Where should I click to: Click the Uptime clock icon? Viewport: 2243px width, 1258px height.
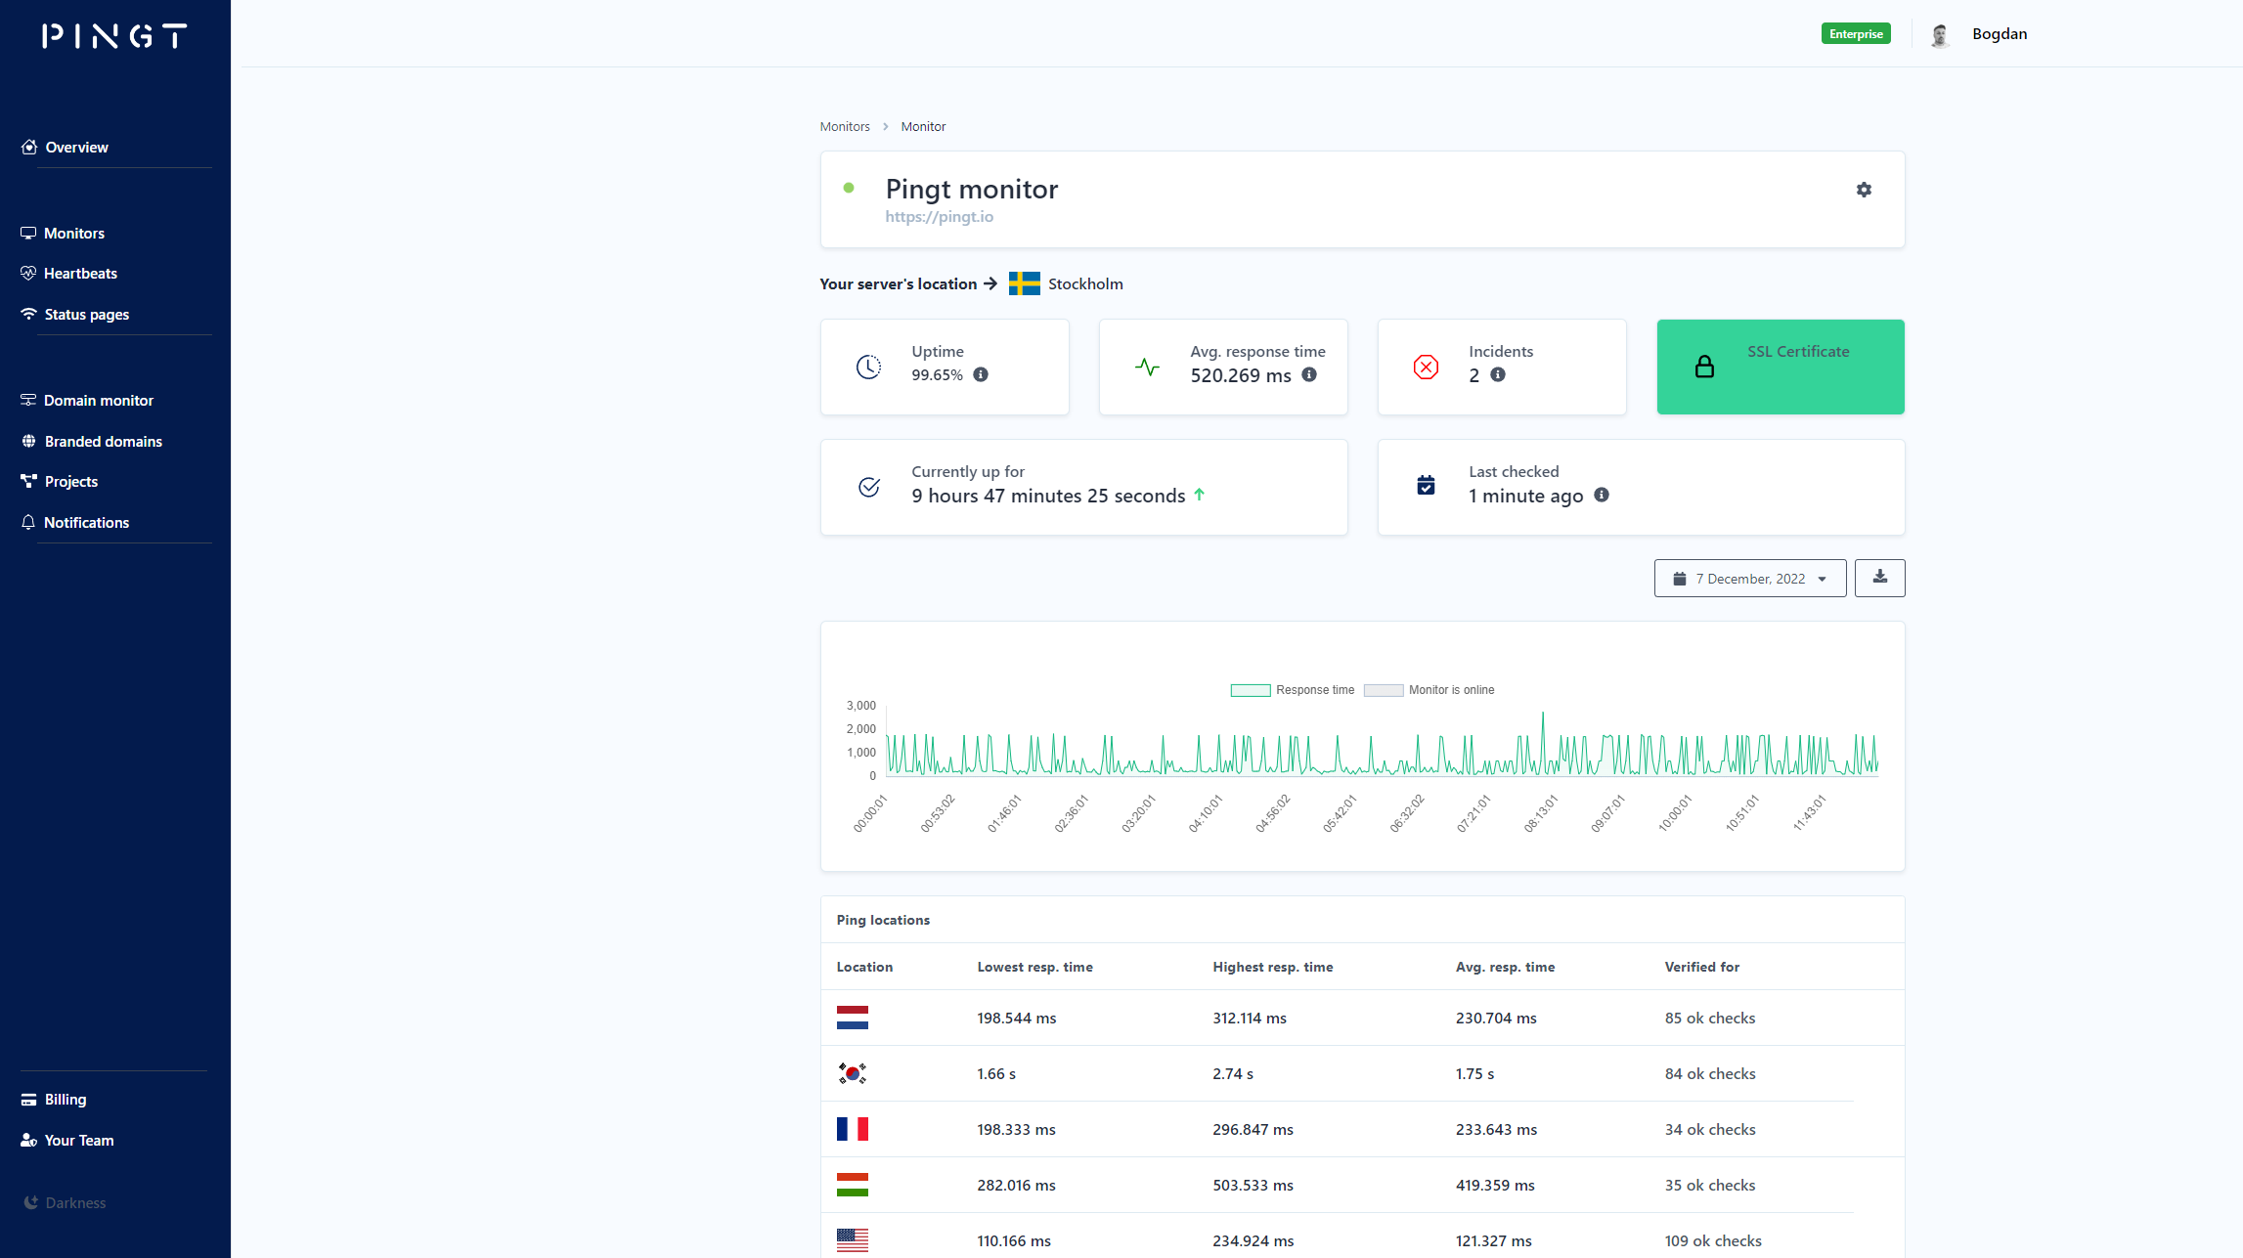868,367
